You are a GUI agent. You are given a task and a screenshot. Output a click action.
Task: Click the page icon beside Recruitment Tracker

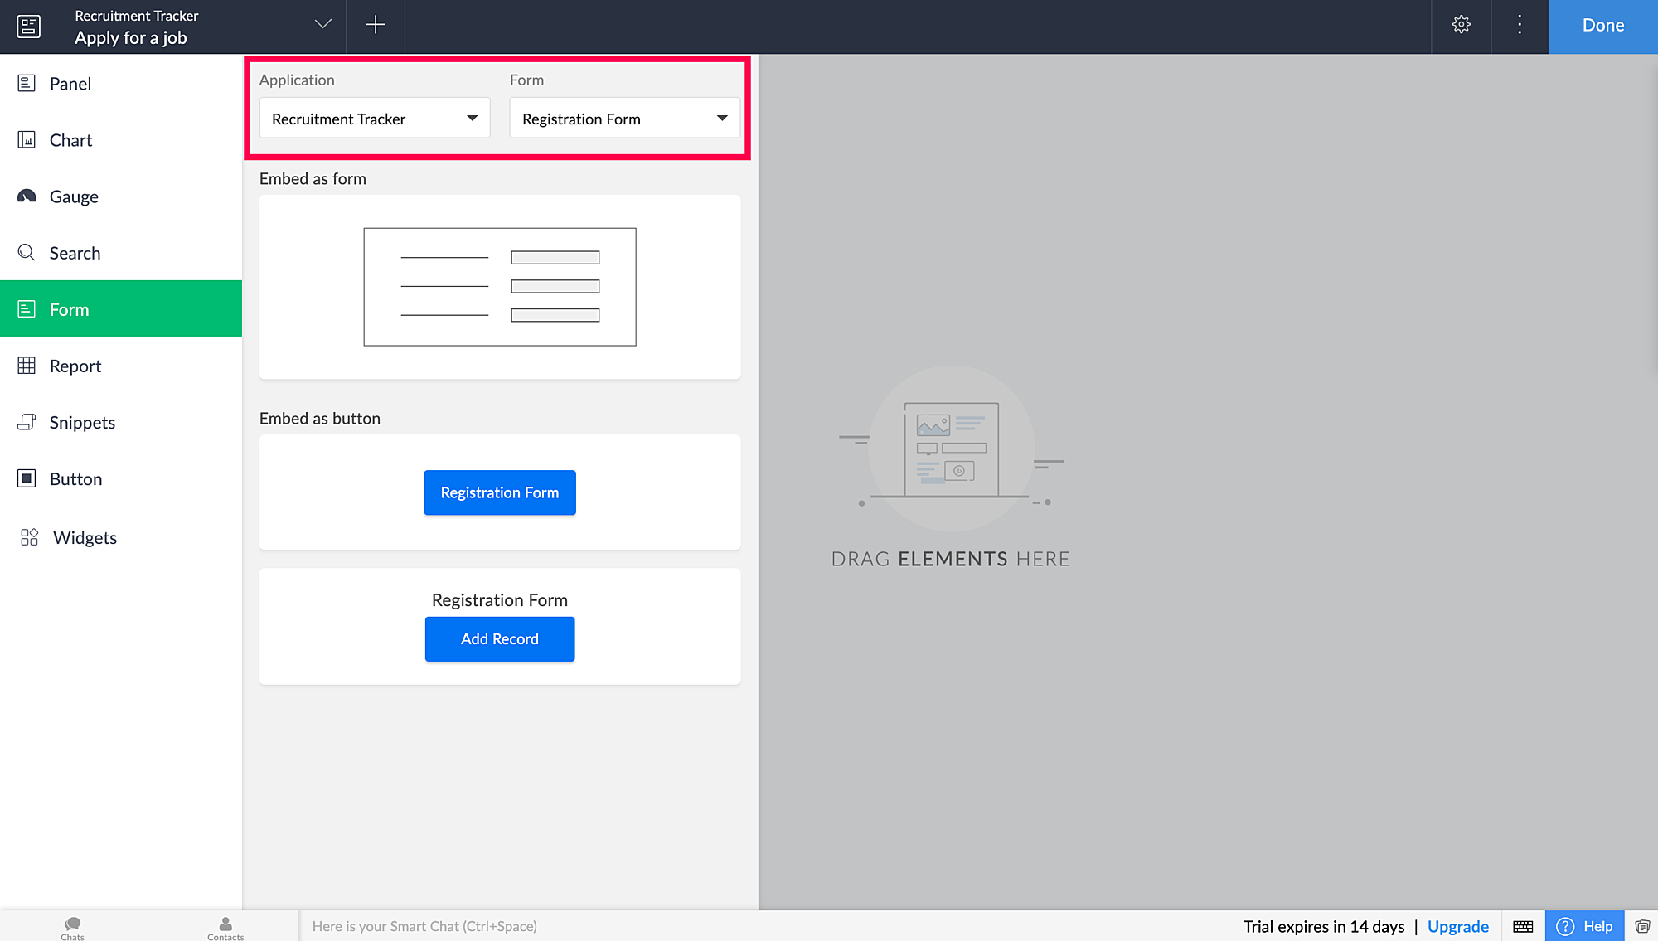29,27
